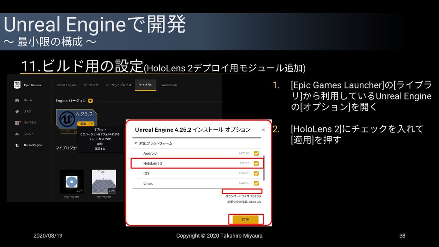Close the install options dialog
439x247 pixels.
263,130
